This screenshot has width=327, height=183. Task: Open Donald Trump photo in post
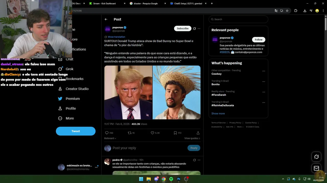pos(128,93)
